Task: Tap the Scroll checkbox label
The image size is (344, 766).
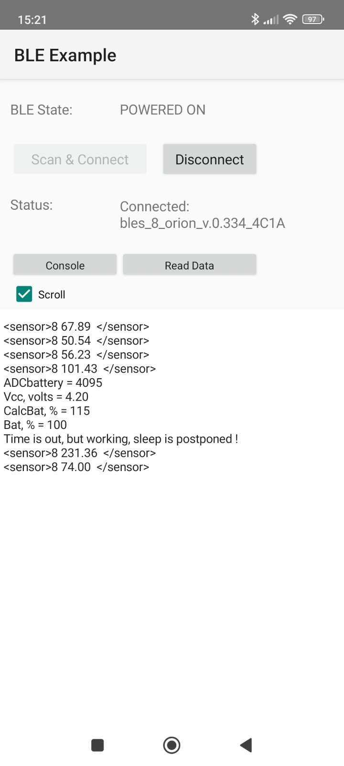Action: pyautogui.click(x=52, y=294)
